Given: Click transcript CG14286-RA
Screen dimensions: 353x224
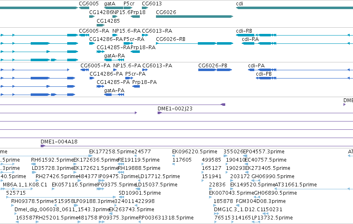Looking at the screenshot, I should pos(106,39).
